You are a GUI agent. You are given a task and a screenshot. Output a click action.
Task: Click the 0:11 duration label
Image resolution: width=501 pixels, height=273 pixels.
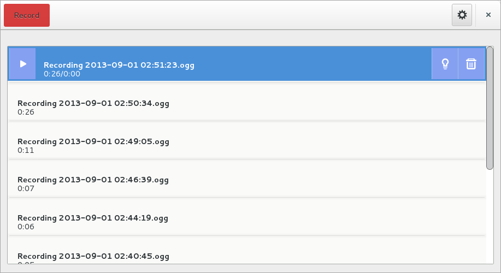pyautogui.click(x=26, y=150)
